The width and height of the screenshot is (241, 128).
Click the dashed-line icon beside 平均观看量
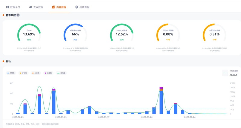[225, 73]
